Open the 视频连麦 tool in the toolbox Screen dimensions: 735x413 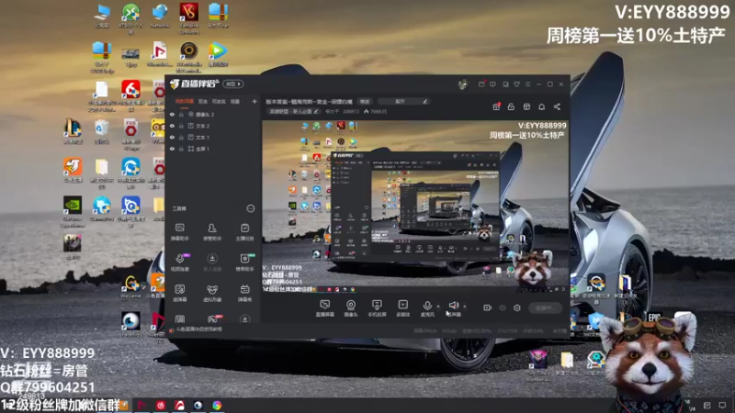(x=179, y=262)
